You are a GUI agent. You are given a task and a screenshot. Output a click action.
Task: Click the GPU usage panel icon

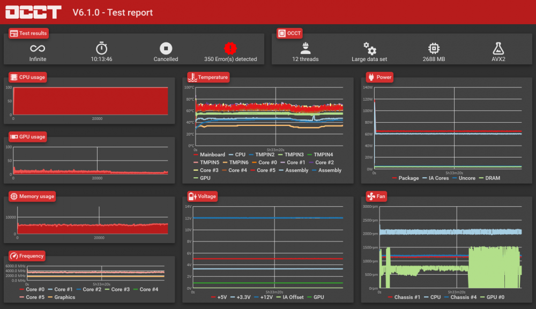(x=14, y=137)
